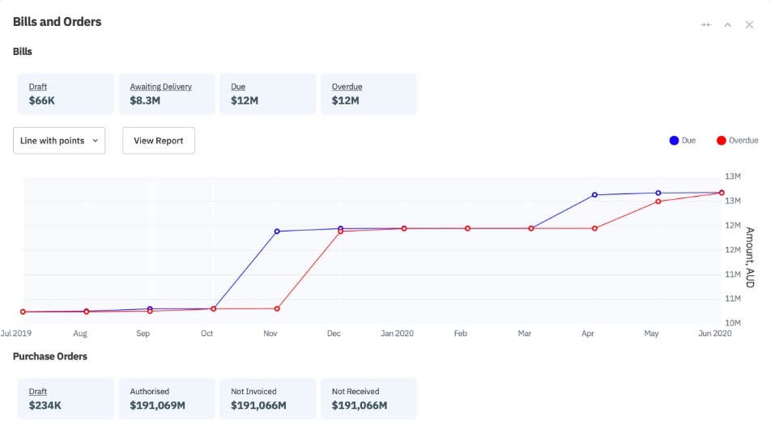771x425 pixels.
Task: Click the Due data point for Apr
Action: (594, 195)
